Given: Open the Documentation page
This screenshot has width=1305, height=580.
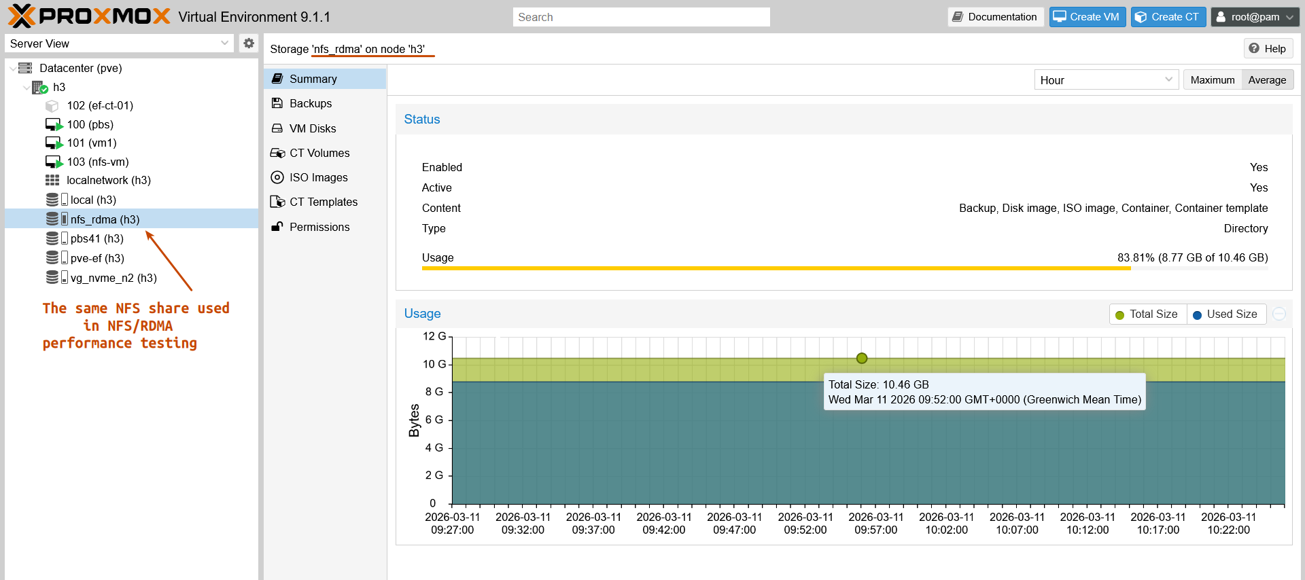Looking at the screenshot, I should click(x=995, y=17).
